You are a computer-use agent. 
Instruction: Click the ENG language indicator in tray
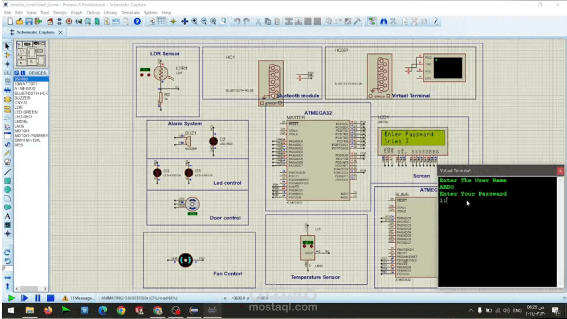pos(517,311)
